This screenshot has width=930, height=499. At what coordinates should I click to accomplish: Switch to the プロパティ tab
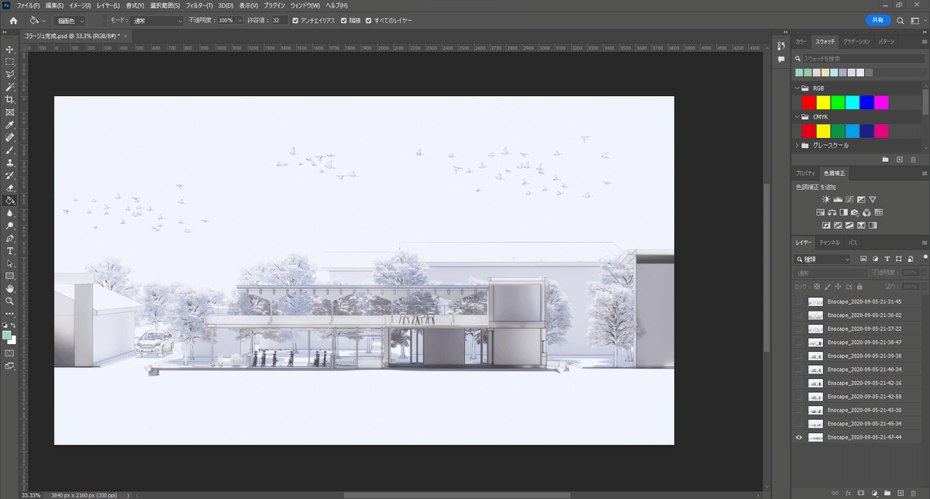pyautogui.click(x=805, y=173)
